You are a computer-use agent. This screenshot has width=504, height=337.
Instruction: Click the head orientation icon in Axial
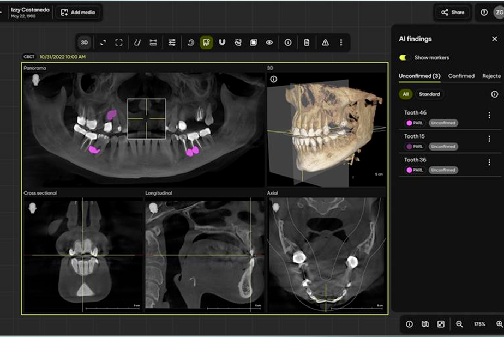276,208
